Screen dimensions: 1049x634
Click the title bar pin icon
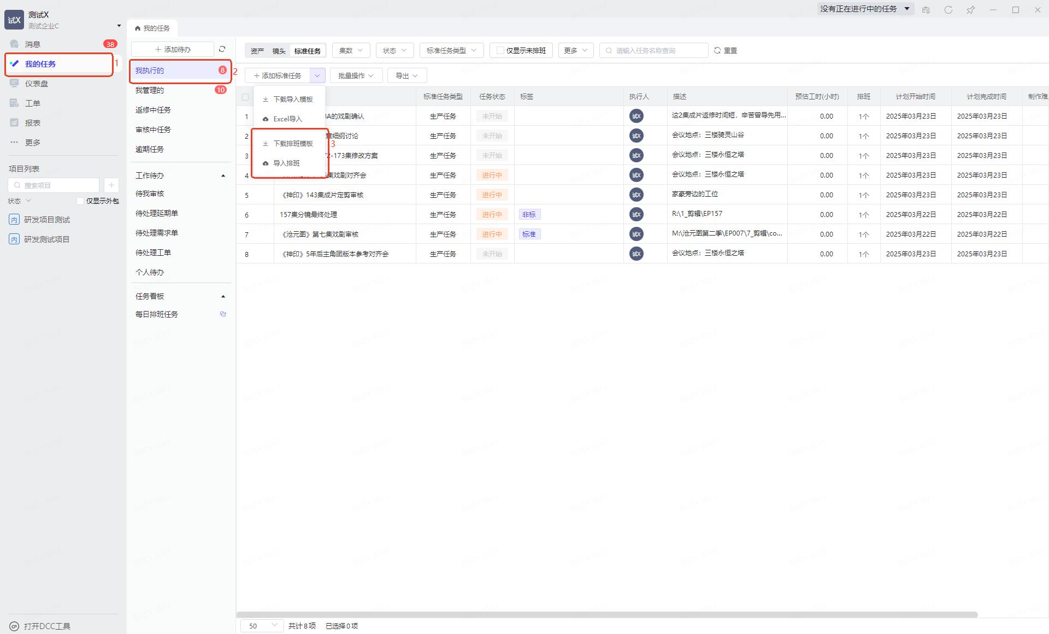[x=971, y=10]
